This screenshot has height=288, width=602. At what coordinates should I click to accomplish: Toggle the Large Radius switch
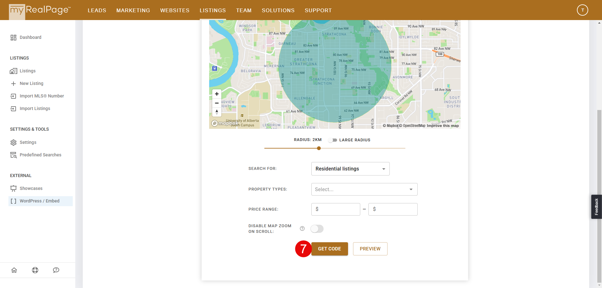tap(333, 140)
